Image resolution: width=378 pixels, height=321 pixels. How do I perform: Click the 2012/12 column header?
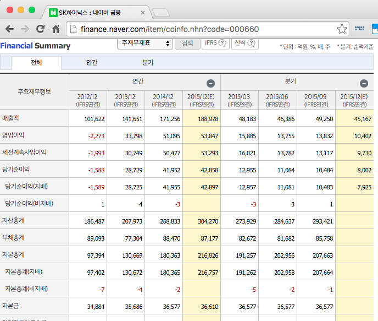click(x=88, y=100)
